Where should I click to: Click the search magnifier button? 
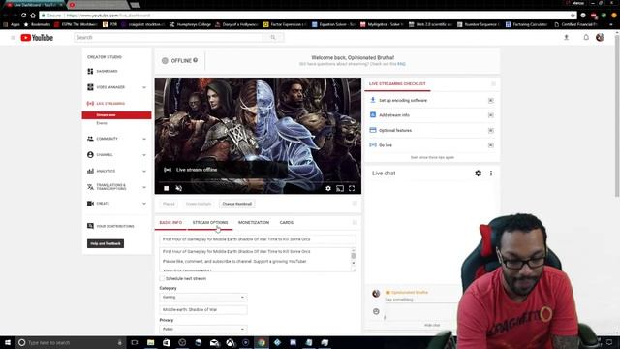coord(273,37)
